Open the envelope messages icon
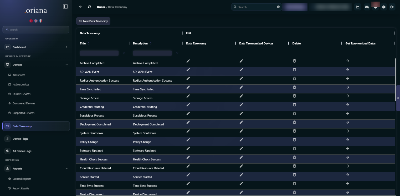The image size is (400, 196). [367, 7]
